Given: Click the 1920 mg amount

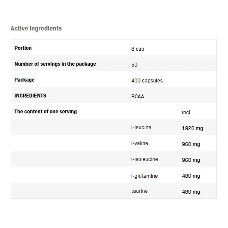Looking at the screenshot, I should [192, 128].
